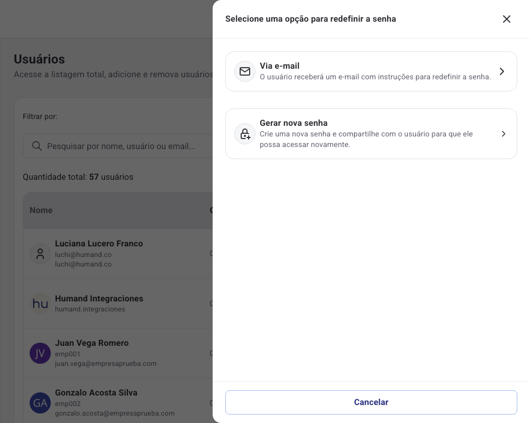
Task: Click the Crie uma nova senha description
Action: pyautogui.click(x=366, y=139)
